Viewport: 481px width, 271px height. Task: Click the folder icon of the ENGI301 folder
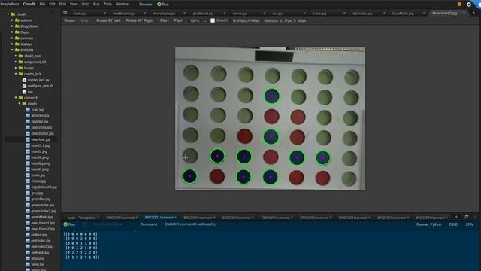(x=17, y=50)
